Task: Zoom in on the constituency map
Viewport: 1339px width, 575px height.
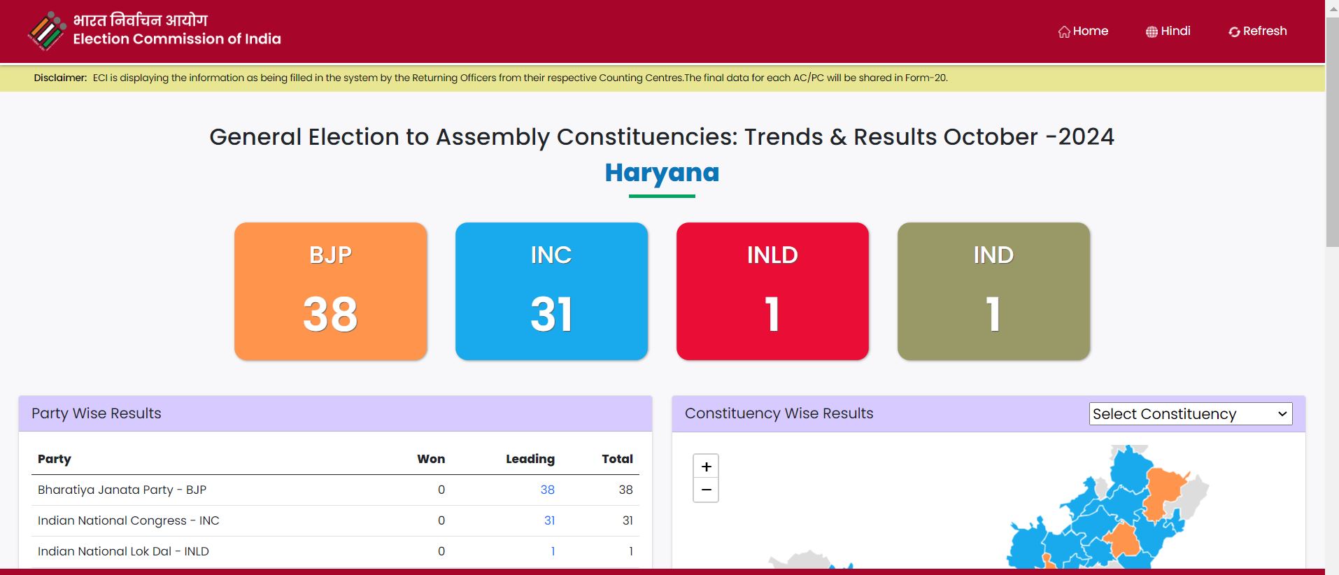Action: (x=706, y=467)
